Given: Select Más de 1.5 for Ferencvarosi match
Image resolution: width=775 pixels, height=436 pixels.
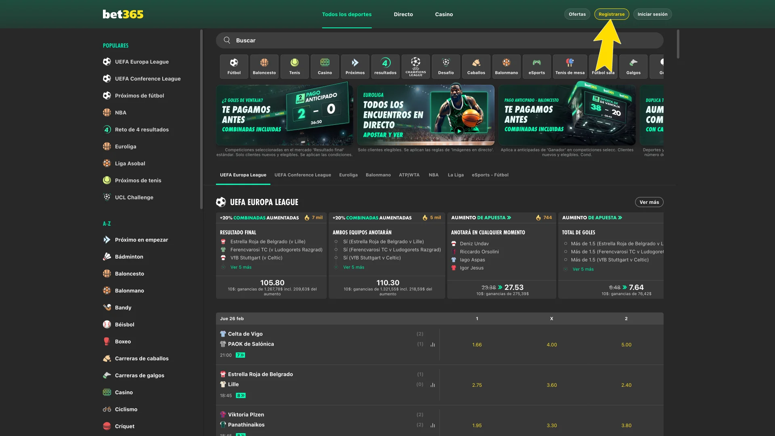Looking at the screenshot, I should (614, 251).
